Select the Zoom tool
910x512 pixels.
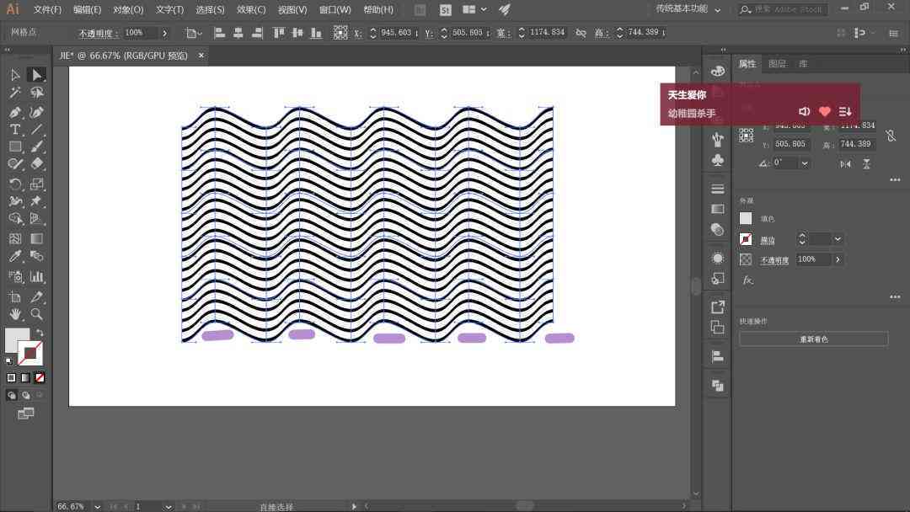36,314
